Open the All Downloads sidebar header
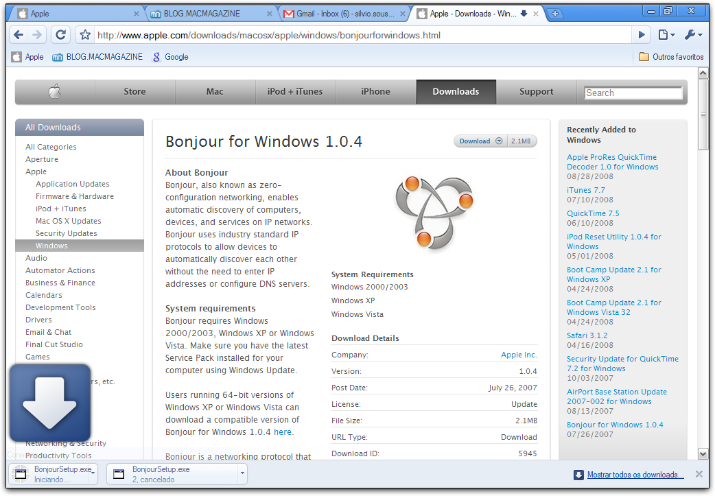715x496 pixels. pyautogui.click(x=80, y=127)
